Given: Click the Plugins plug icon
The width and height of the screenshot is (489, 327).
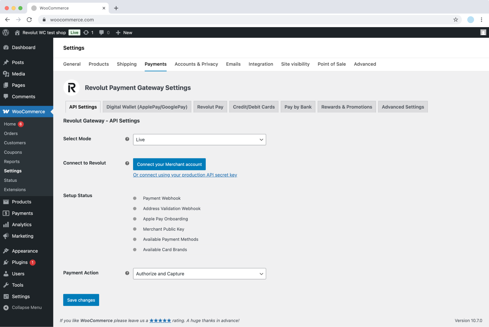Looking at the screenshot, I should tap(6, 263).
